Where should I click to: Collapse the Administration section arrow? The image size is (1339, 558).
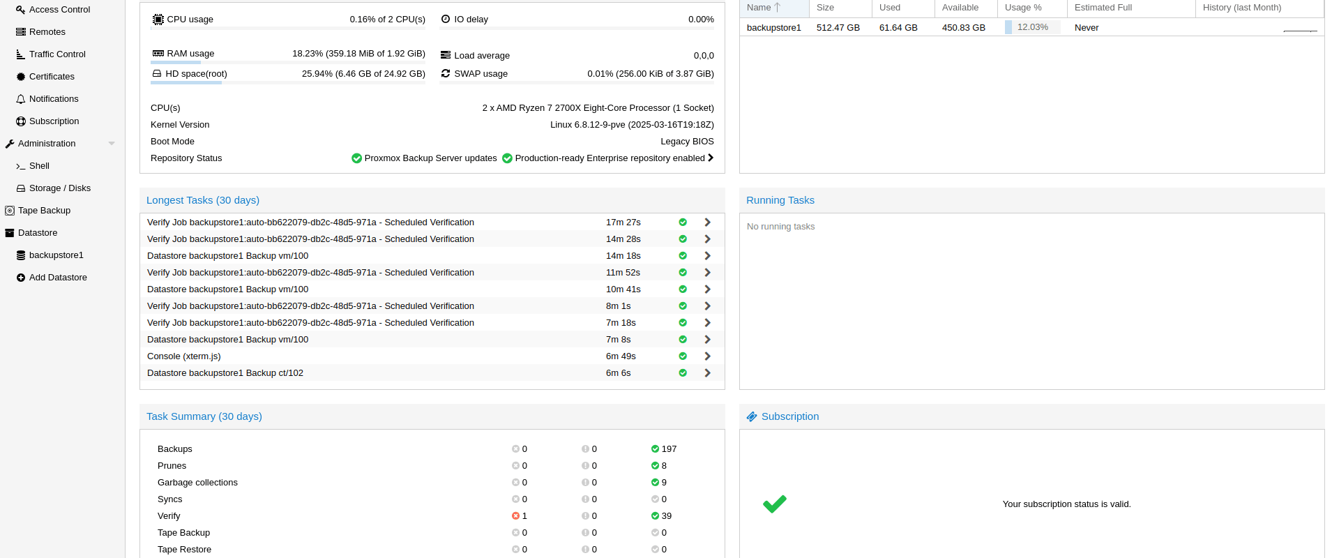112,144
